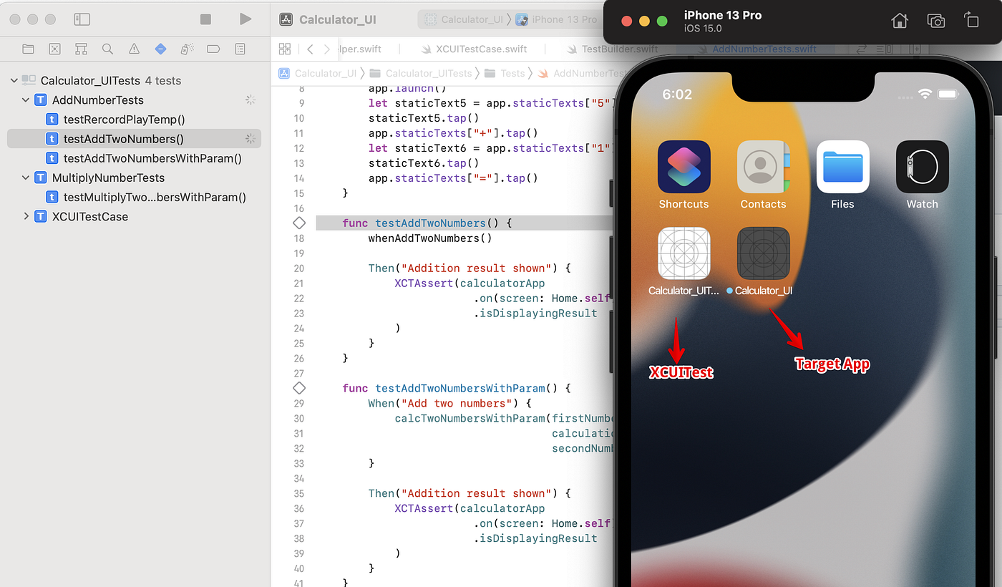Click the app.staticTexts["+"].tap() line
Viewport: 1002px width, 587px height.
[453, 133]
